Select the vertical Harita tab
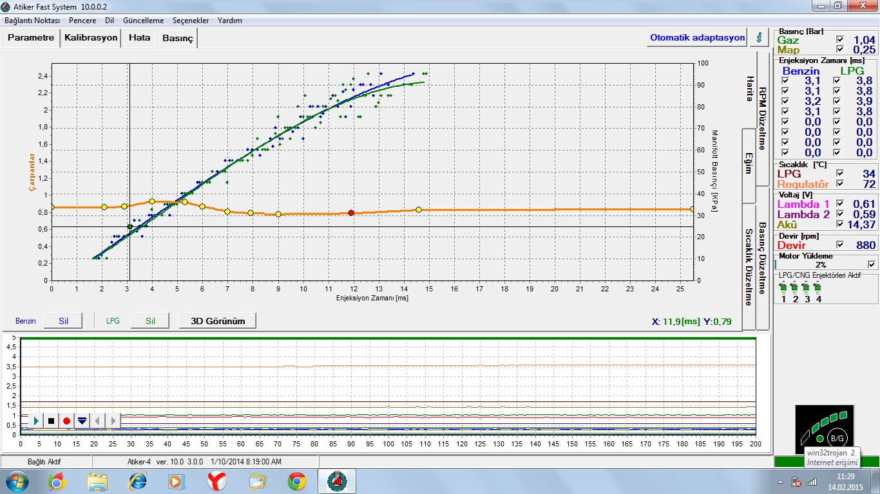 (749, 89)
